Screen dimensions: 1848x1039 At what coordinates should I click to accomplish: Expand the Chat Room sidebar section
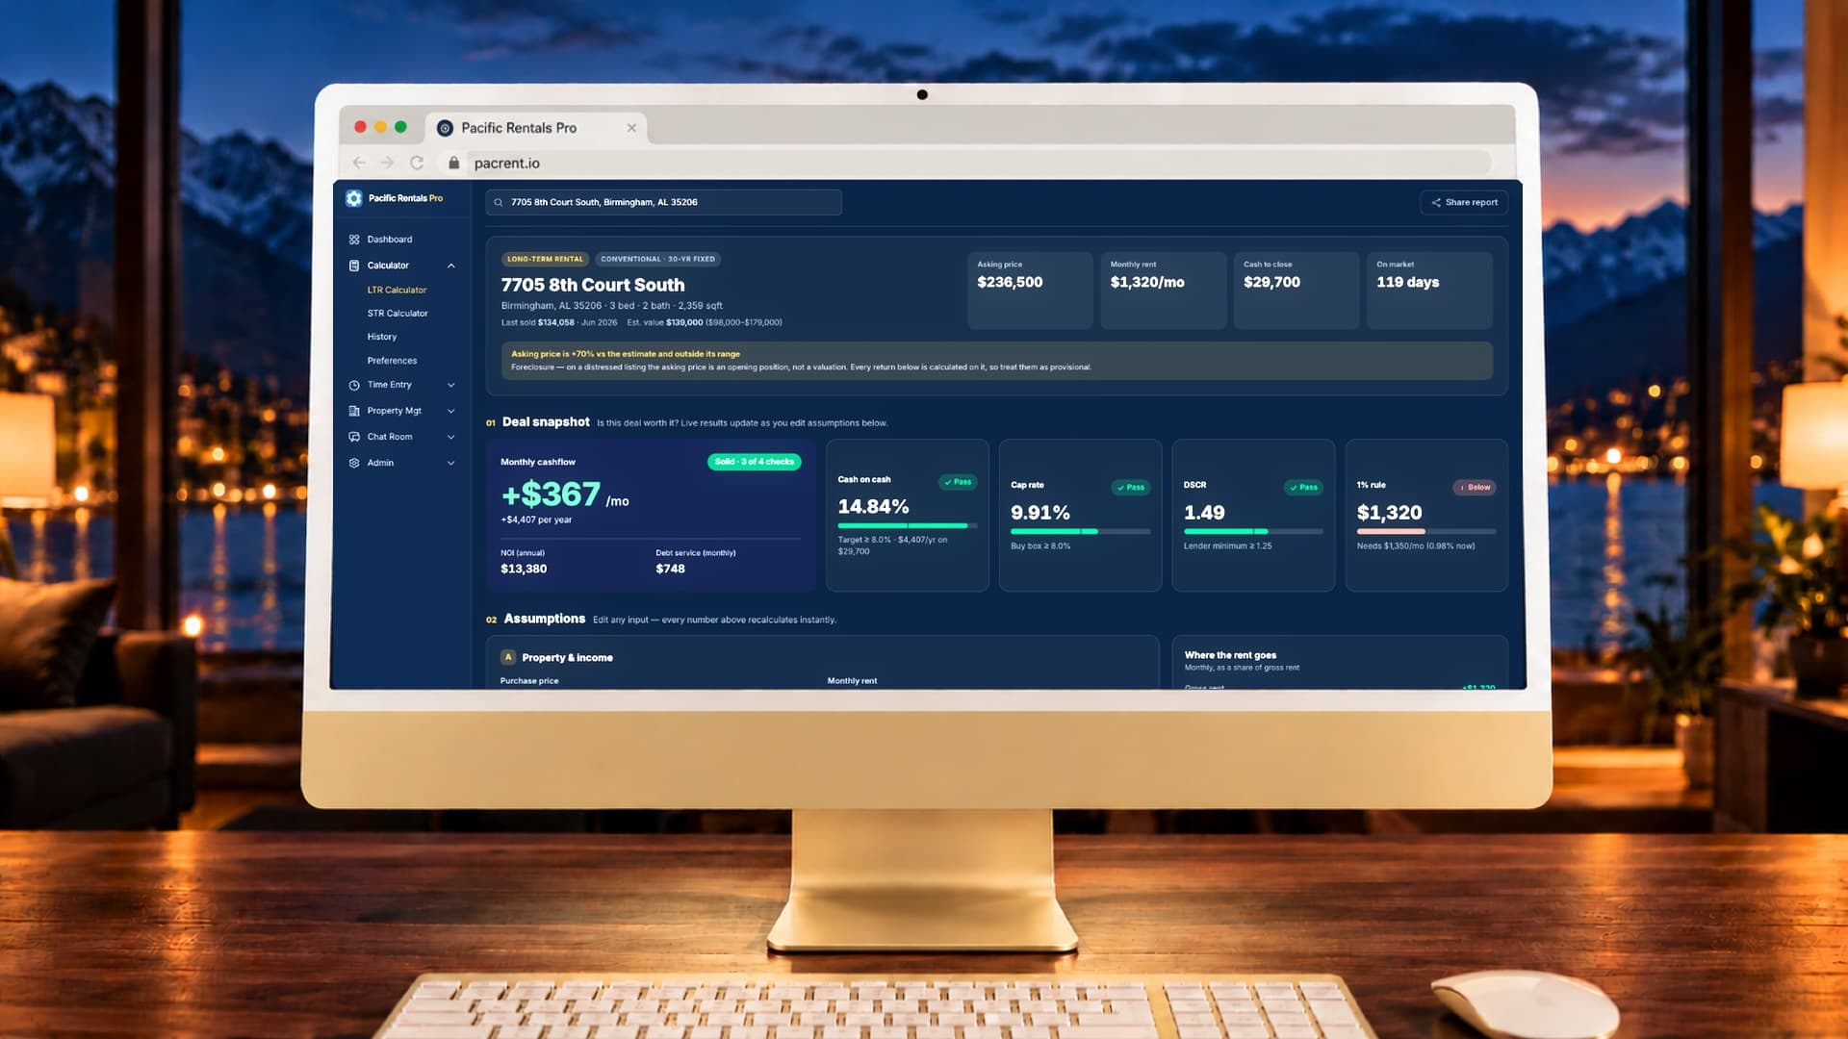[450, 437]
